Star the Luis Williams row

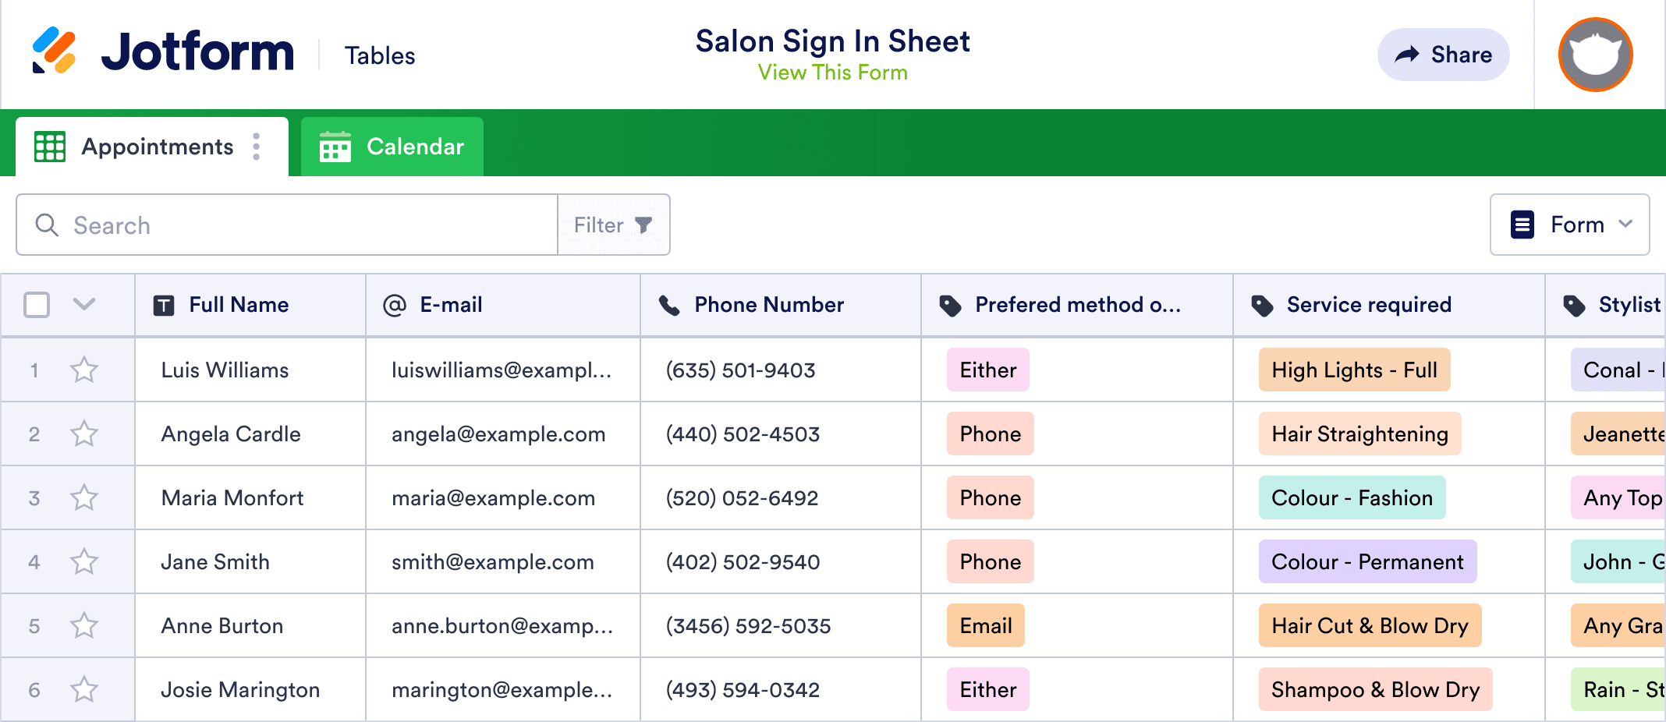(x=84, y=370)
